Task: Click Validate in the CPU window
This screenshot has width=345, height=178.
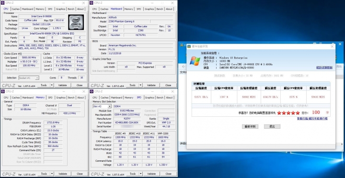Action: [62, 85]
